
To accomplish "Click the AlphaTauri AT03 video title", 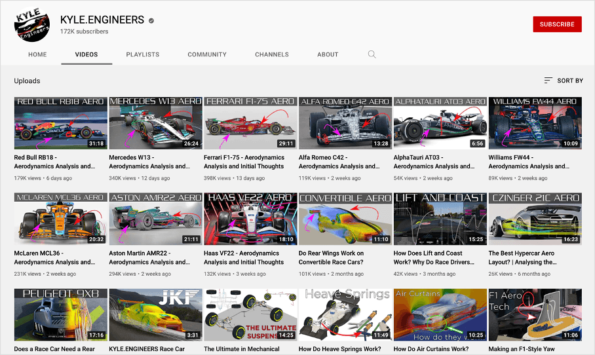I will [434, 162].
